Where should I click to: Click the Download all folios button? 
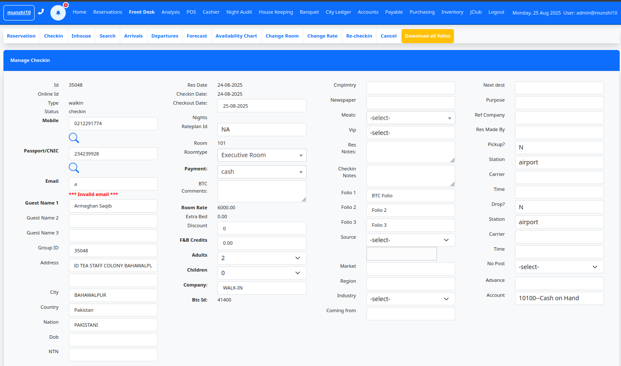pyautogui.click(x=428, y=36)
